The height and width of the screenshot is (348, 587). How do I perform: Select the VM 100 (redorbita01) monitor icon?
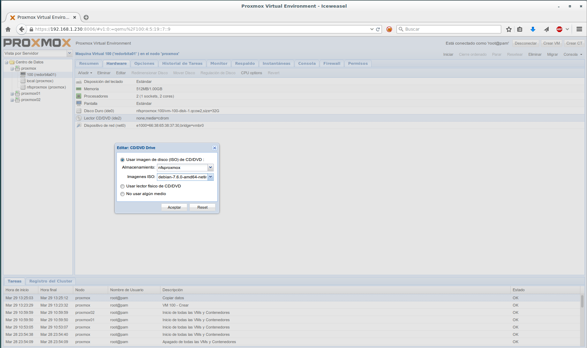[x=23, y=75]
